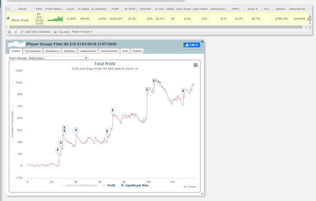This screenshot has width=316, height=201.
Task: Click the $ win marker near 6.6k games
Action: tap(107, 131)
